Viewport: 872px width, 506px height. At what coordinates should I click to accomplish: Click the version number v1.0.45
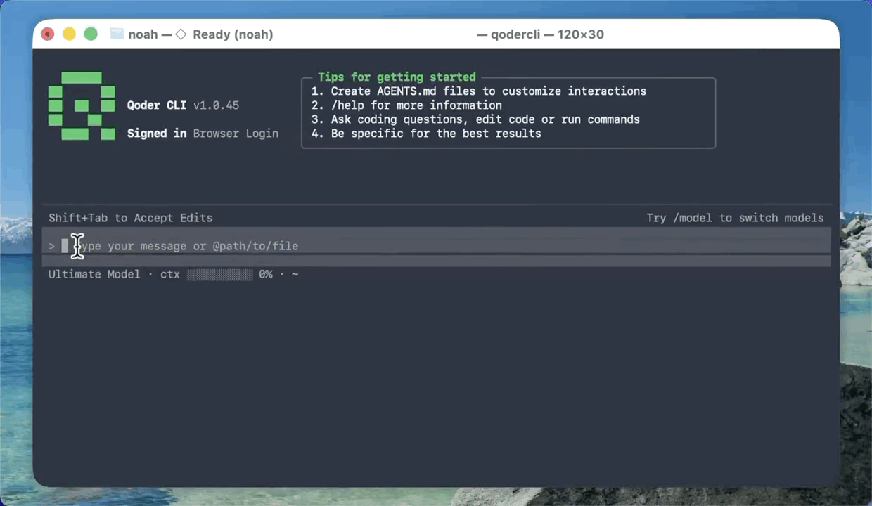(217, 105)
